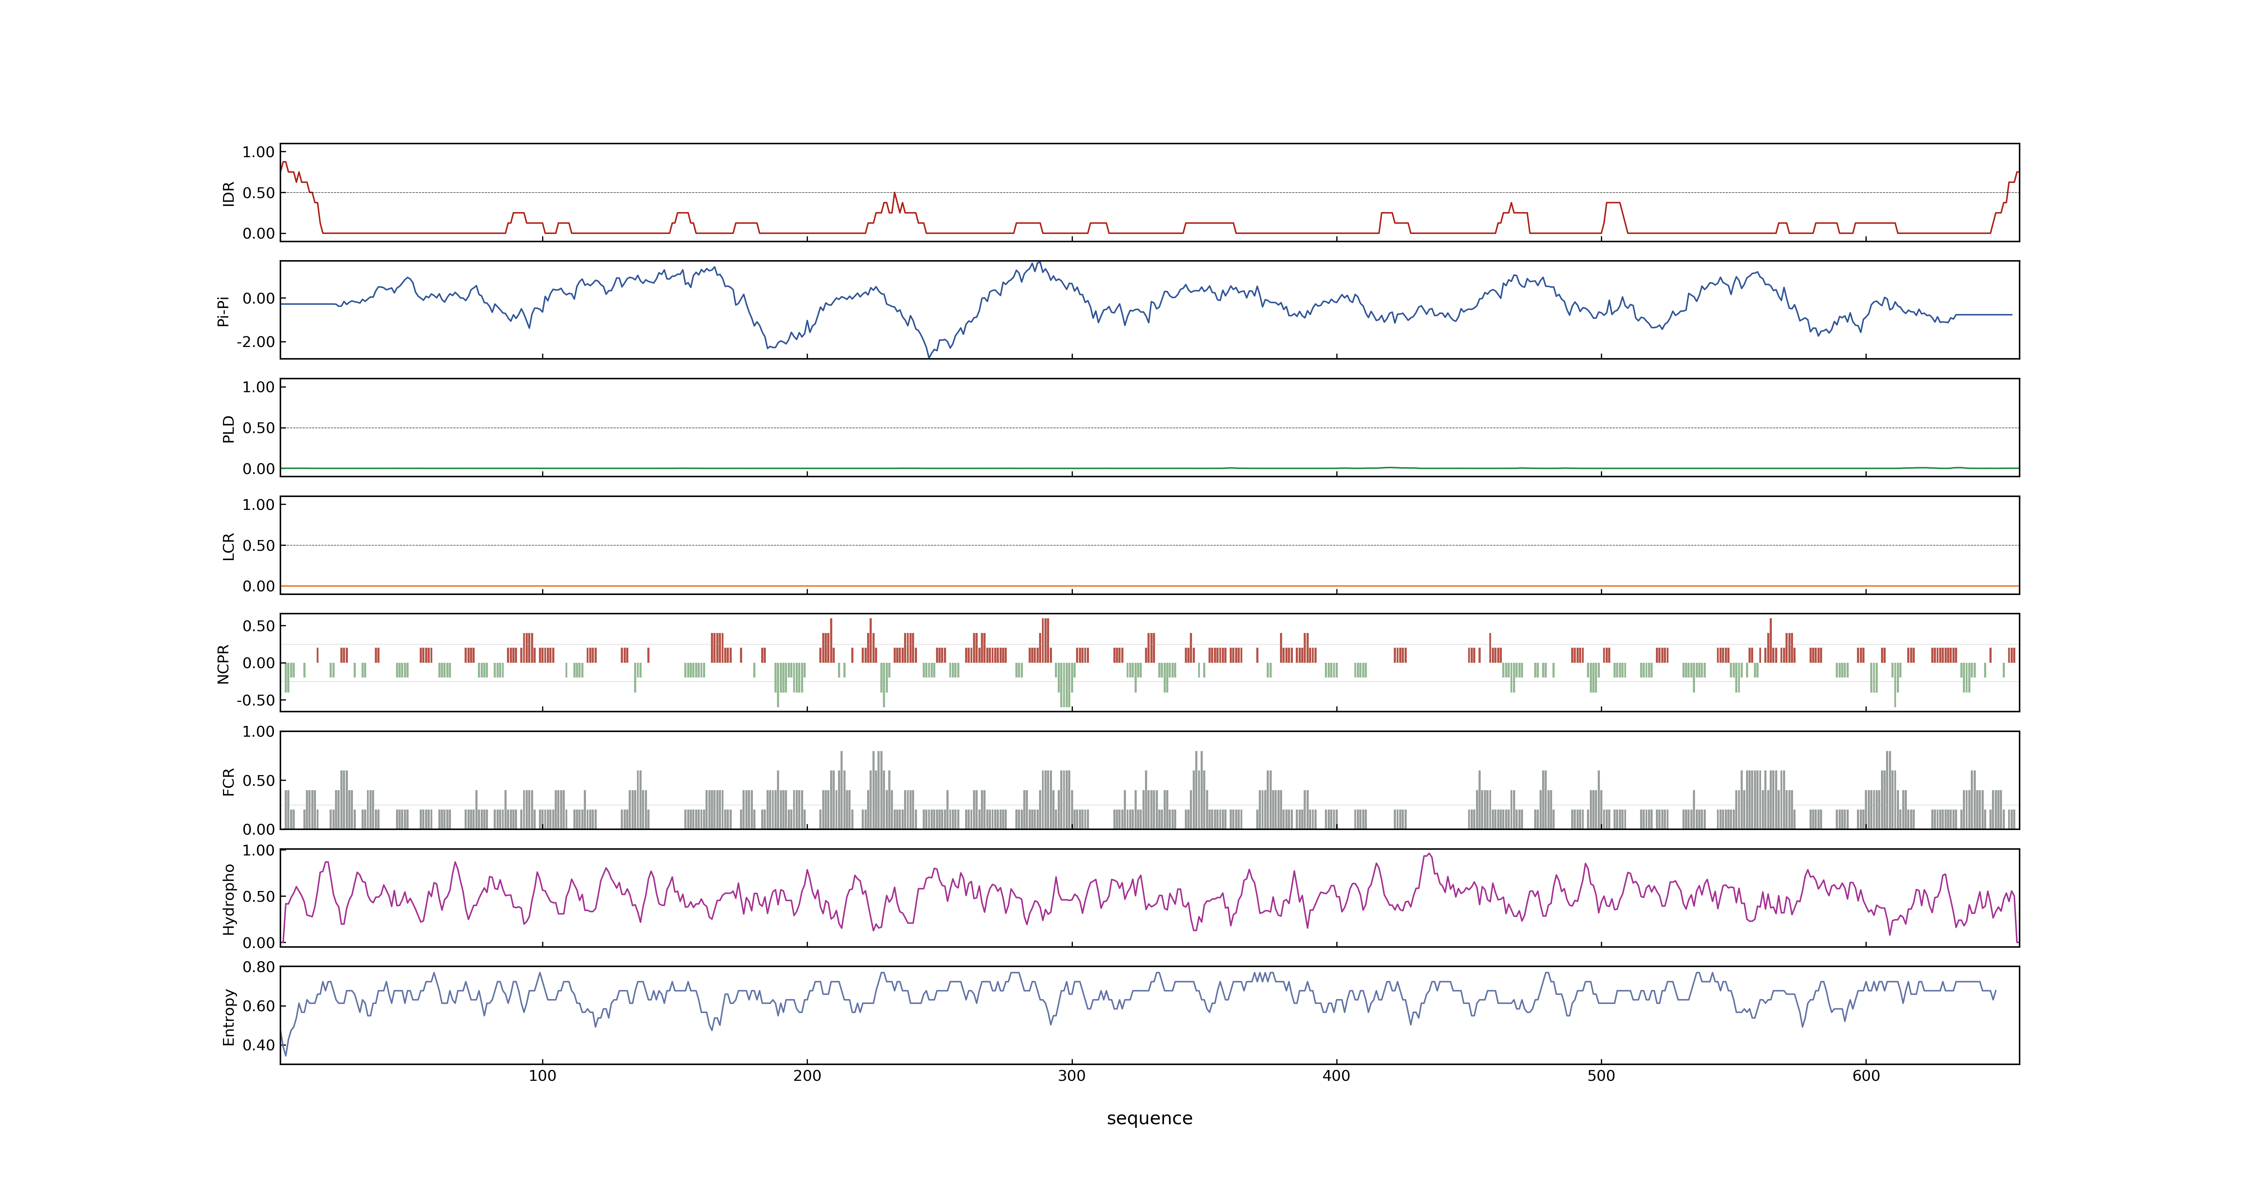Click the IDR y-axis label

[x=228, y=193]
